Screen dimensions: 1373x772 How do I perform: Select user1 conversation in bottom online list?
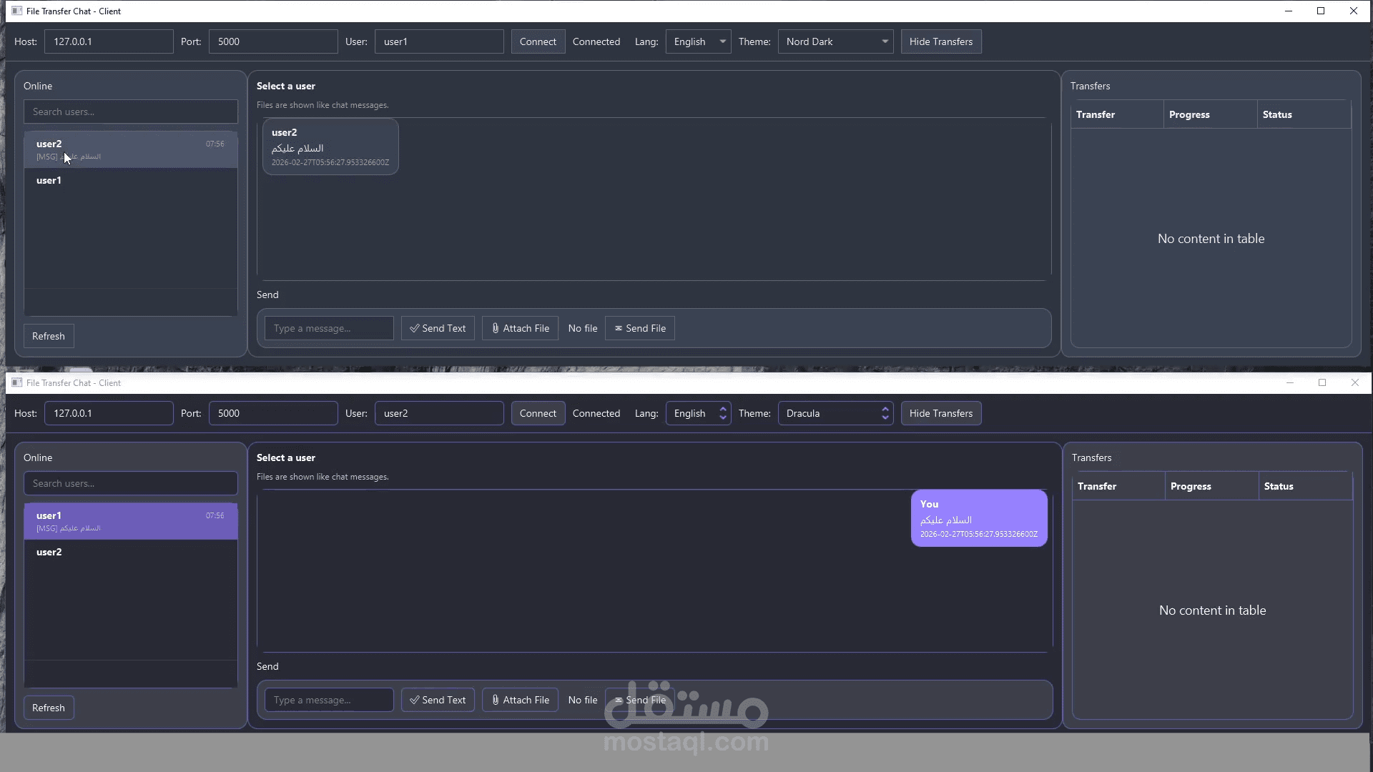coord(130,521)
